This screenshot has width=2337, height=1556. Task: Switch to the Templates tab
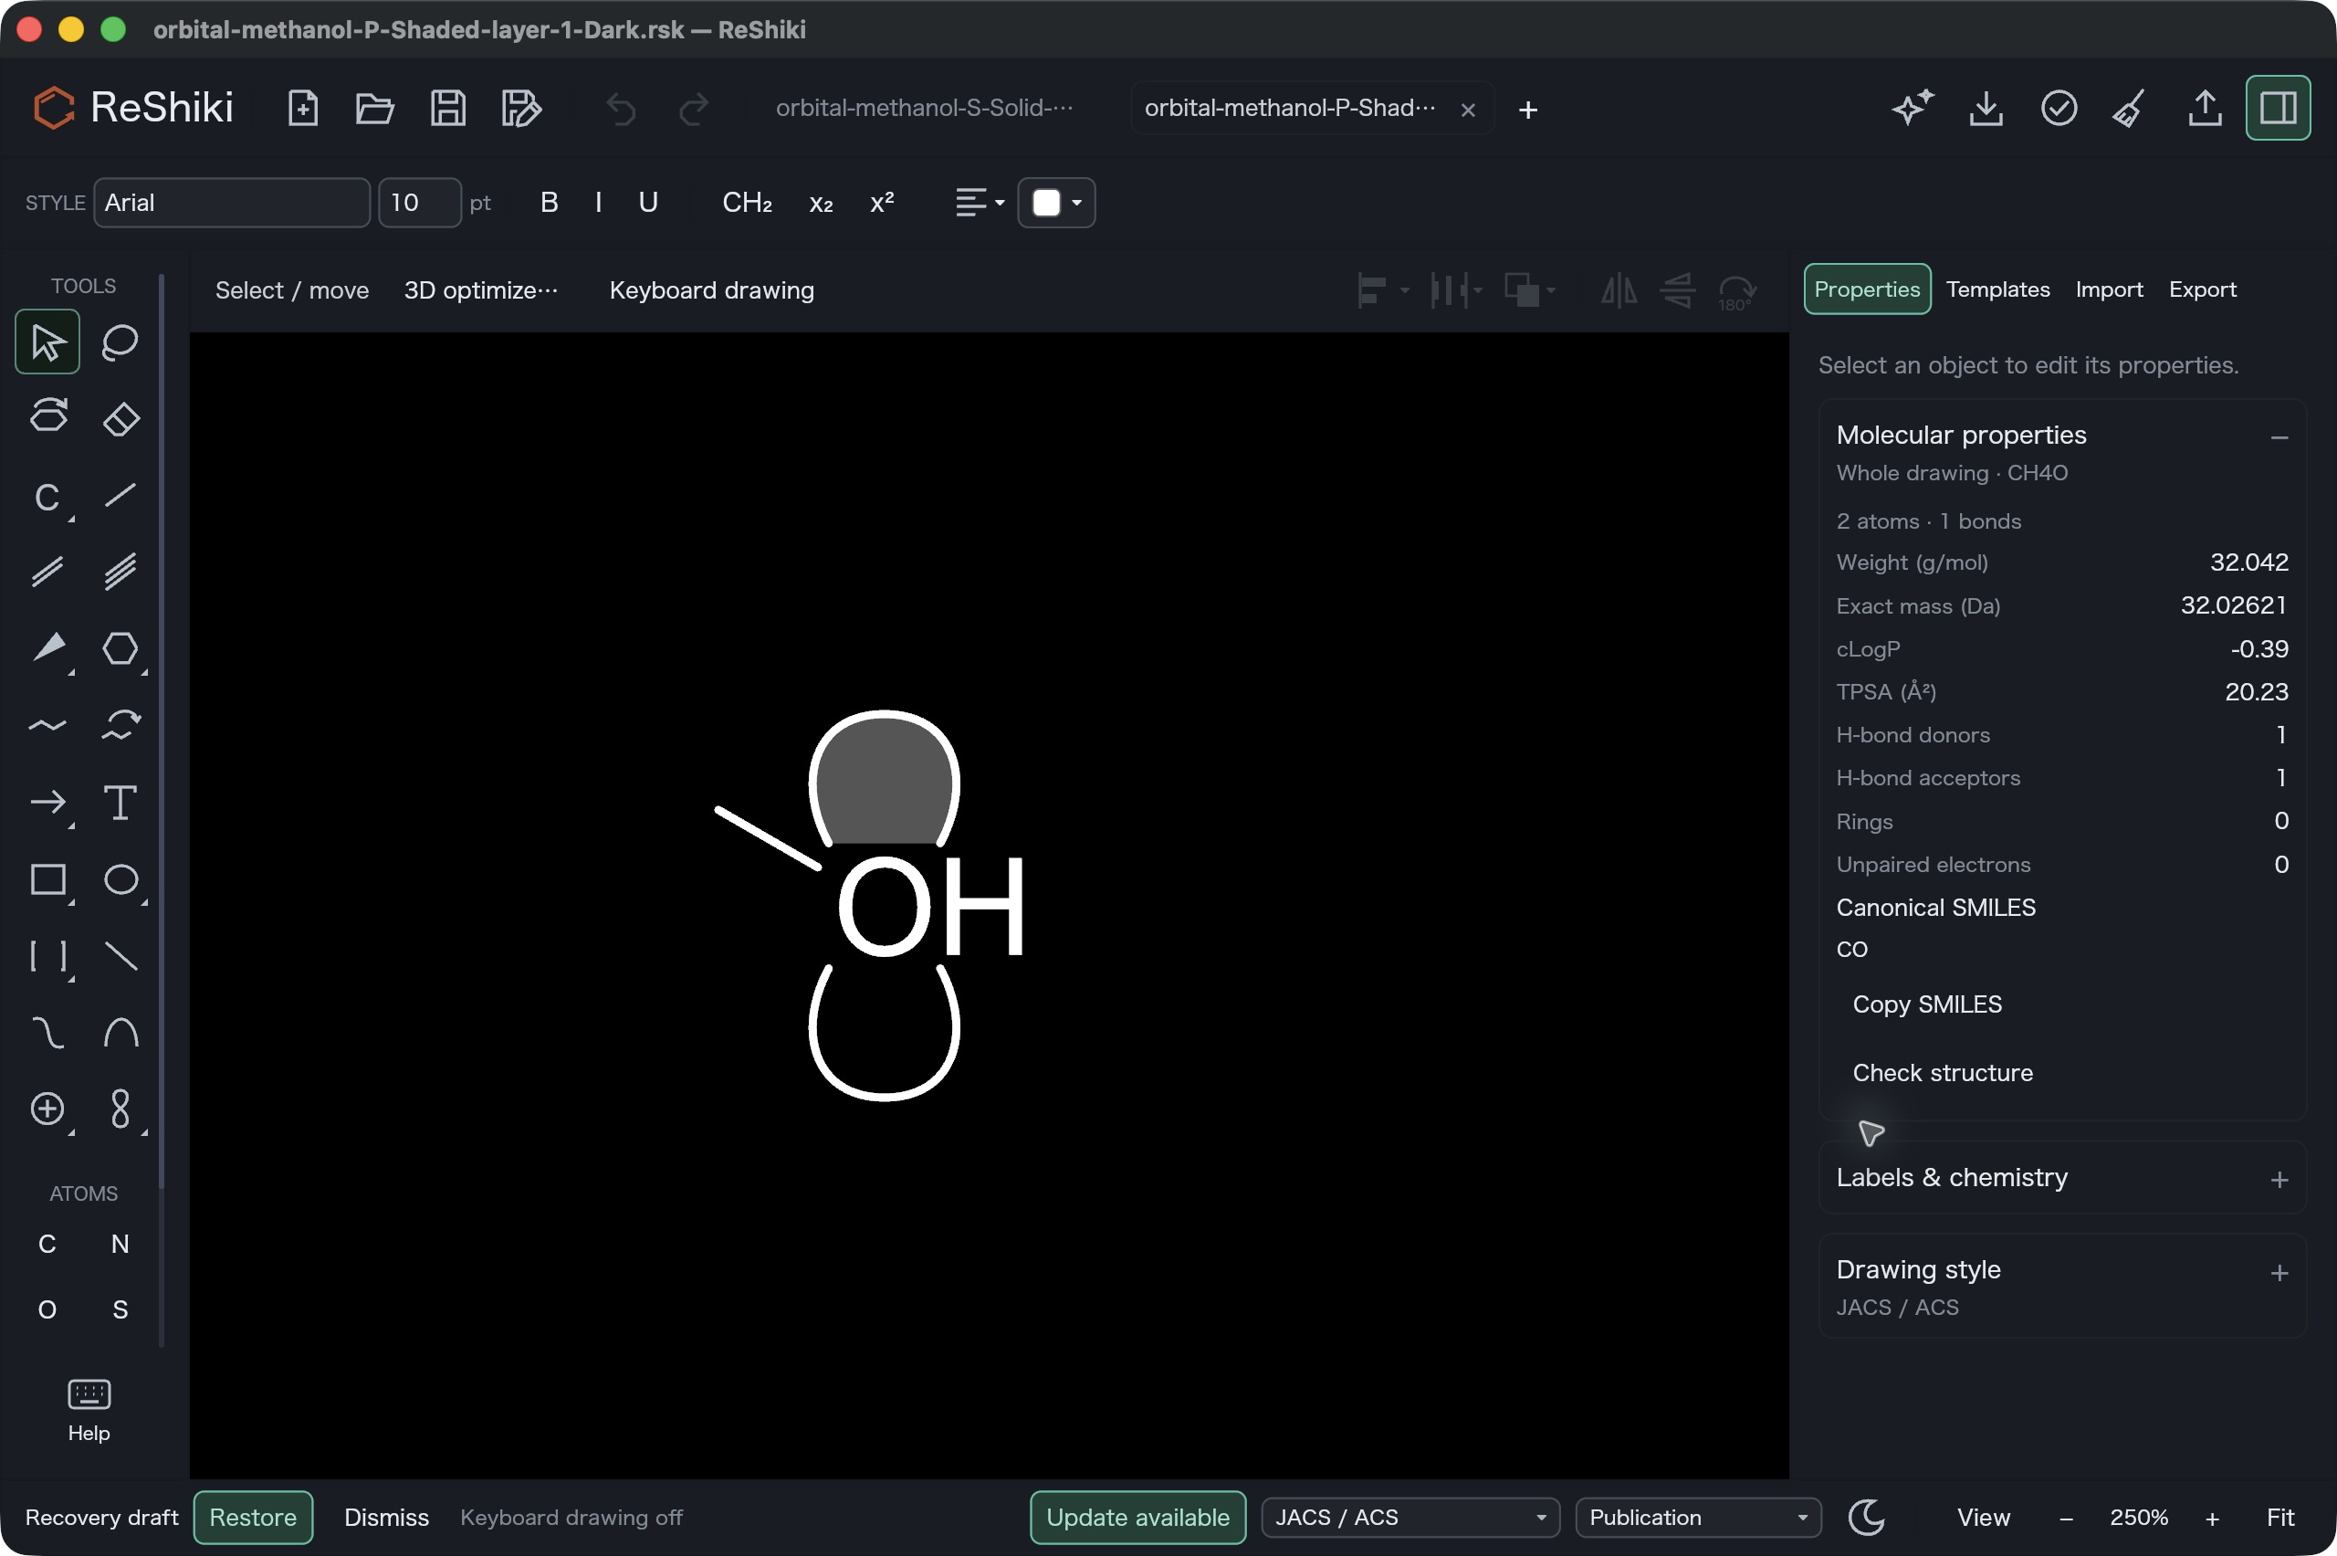1996,289
